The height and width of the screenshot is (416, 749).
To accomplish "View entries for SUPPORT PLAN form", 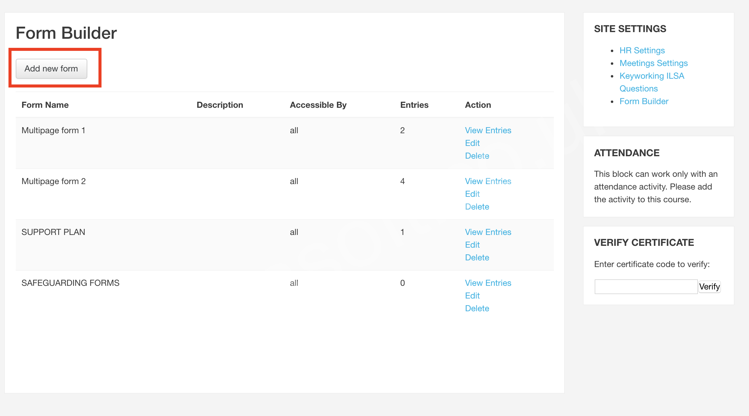I will click(488, 232).
